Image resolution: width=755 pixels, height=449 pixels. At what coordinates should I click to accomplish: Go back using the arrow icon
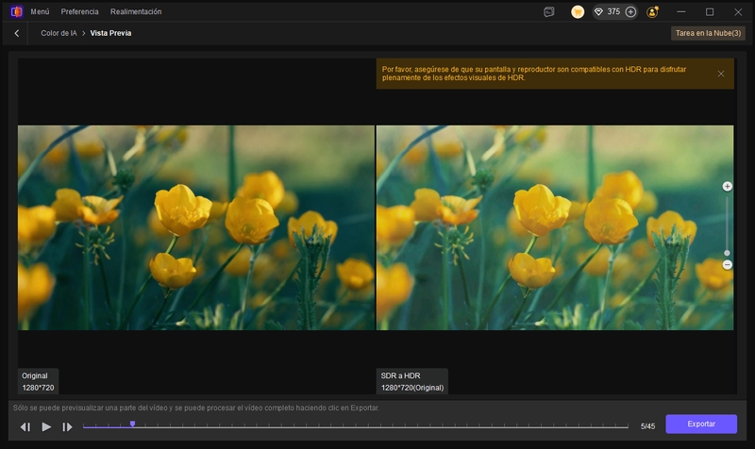17,33
